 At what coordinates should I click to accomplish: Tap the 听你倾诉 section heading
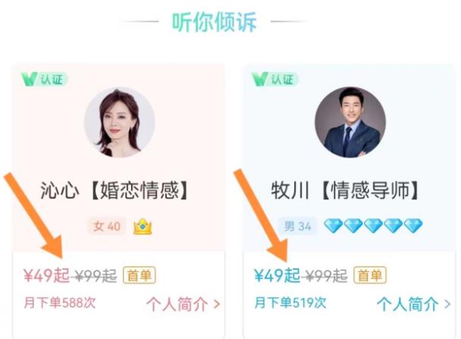click(x=215, y=22)
